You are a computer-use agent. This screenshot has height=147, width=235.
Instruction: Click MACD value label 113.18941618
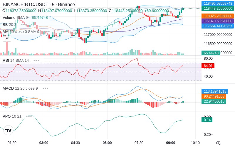pos(215,91)
